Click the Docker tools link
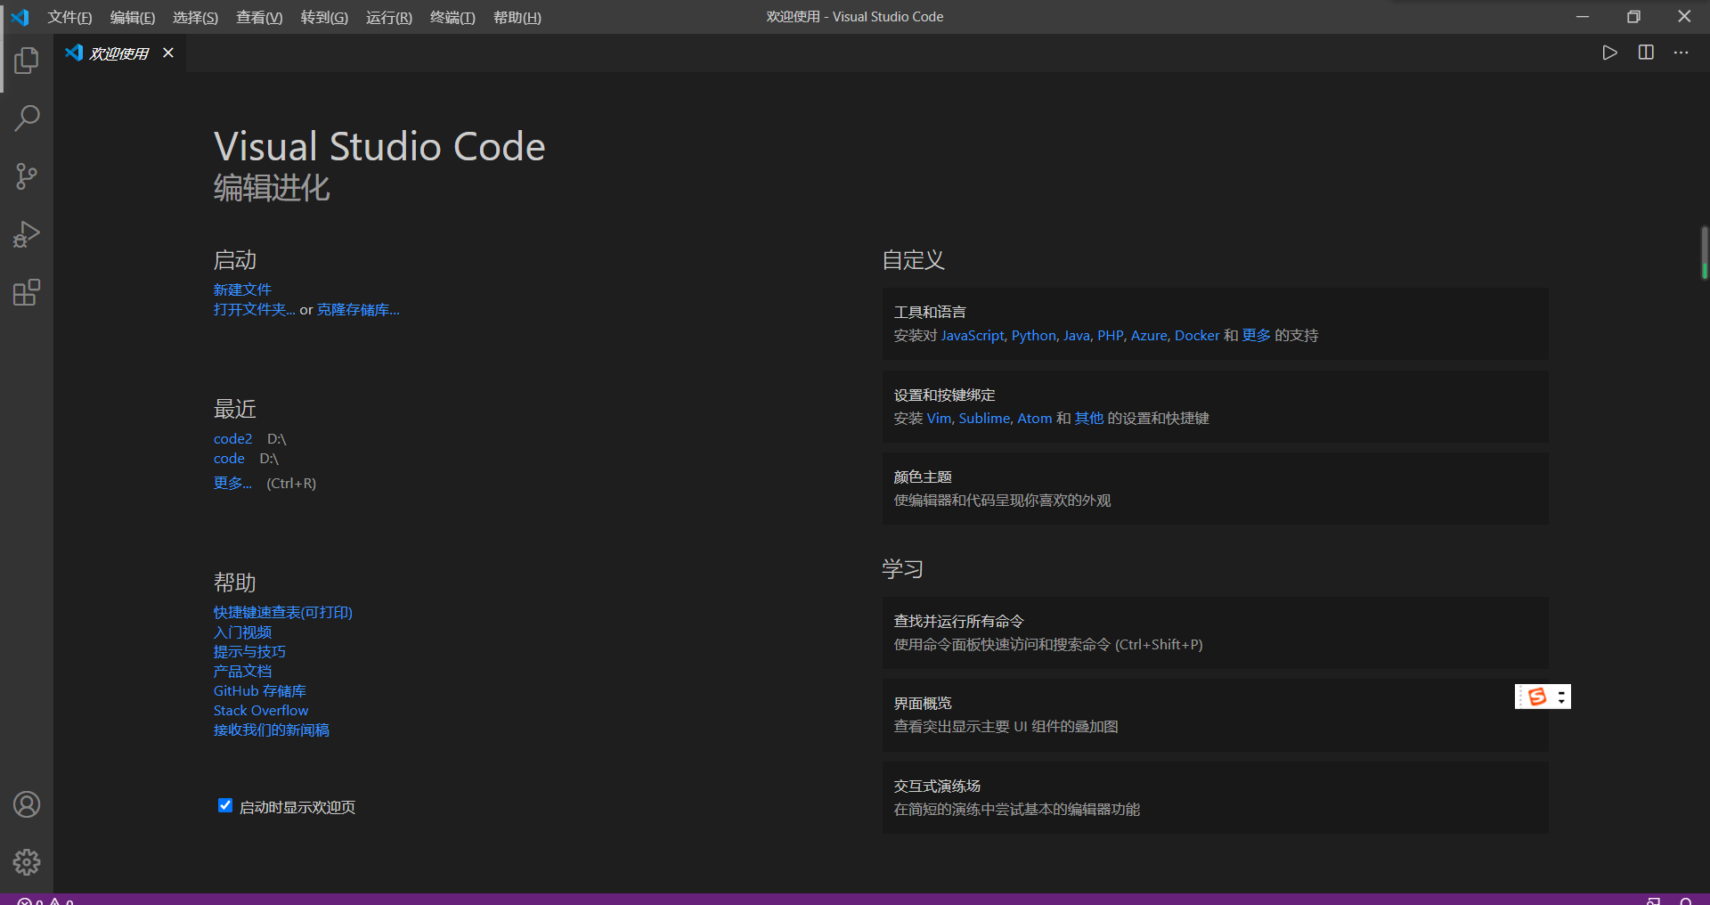The height and width of the screenshot is (905, 1710). coord(1197,335)
